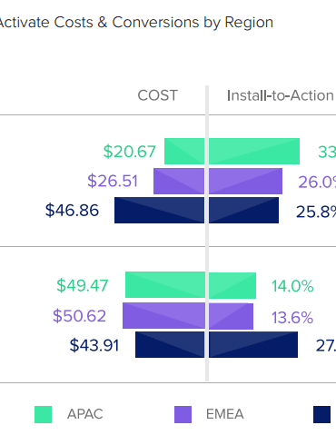The width and height of the screenshot is (336, 435).
Task: Select the EMEA legend label
Action: point(225,414)
